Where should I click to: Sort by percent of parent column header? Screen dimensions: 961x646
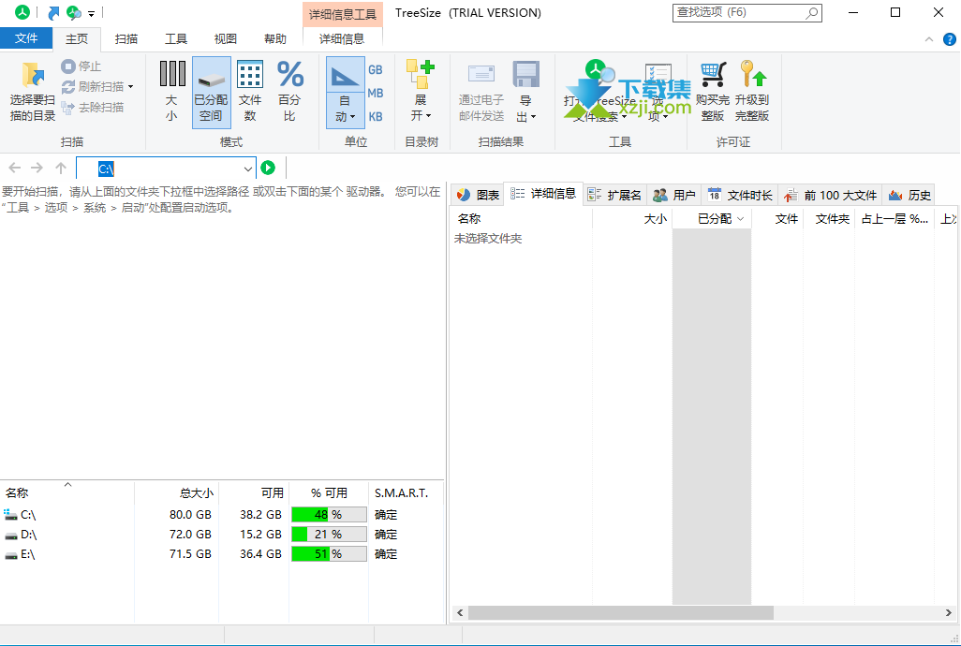coord(894,218)
